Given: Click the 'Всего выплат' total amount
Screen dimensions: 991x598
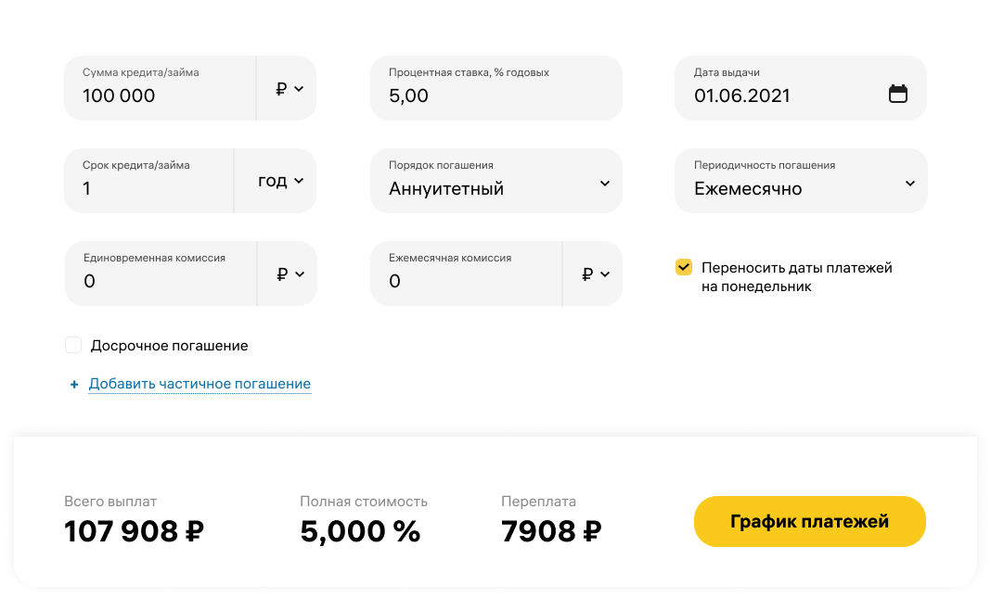Looking at the screenshot, I should [134, 531].
